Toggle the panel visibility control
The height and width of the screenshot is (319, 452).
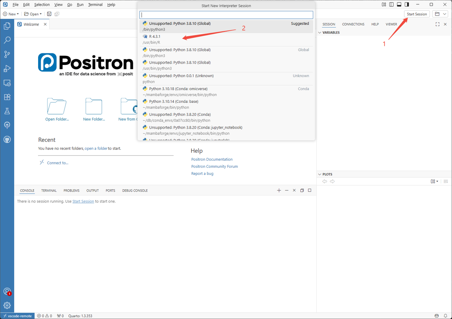point(399,4)
